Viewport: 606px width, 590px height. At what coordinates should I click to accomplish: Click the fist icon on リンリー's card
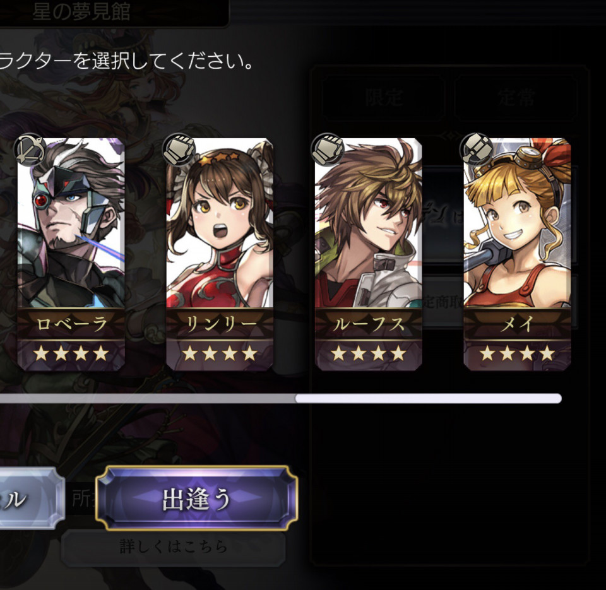coord(179,150)
